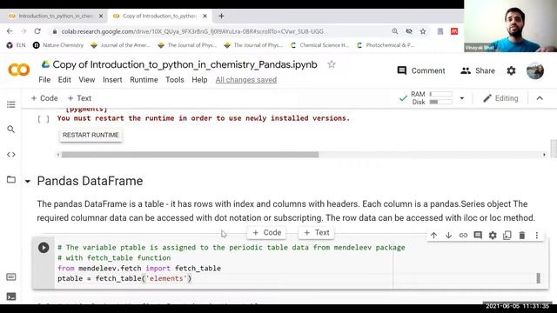
Task: Click the RESTART RUNTIME button
Action: pos(91,136)
